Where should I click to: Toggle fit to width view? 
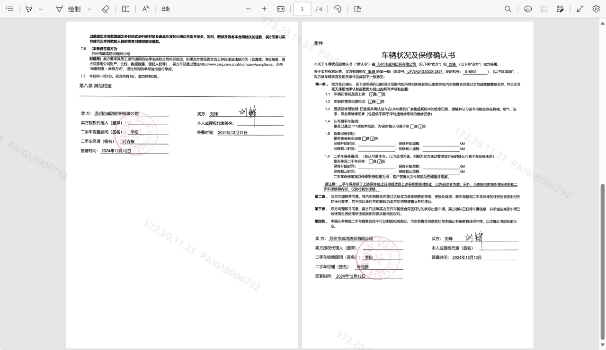[281, 9]
